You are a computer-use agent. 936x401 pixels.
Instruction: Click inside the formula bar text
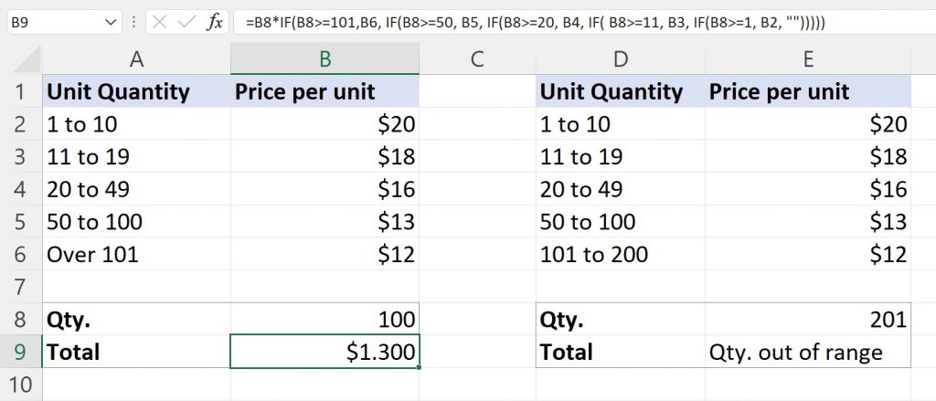point(548,22)
